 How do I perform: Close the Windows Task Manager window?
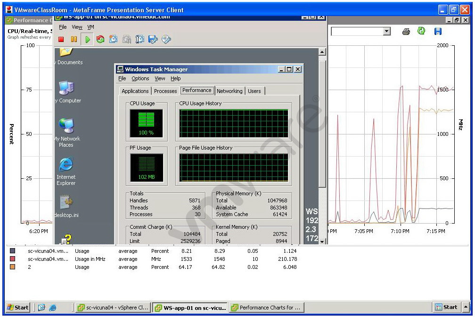coord(298,69)
